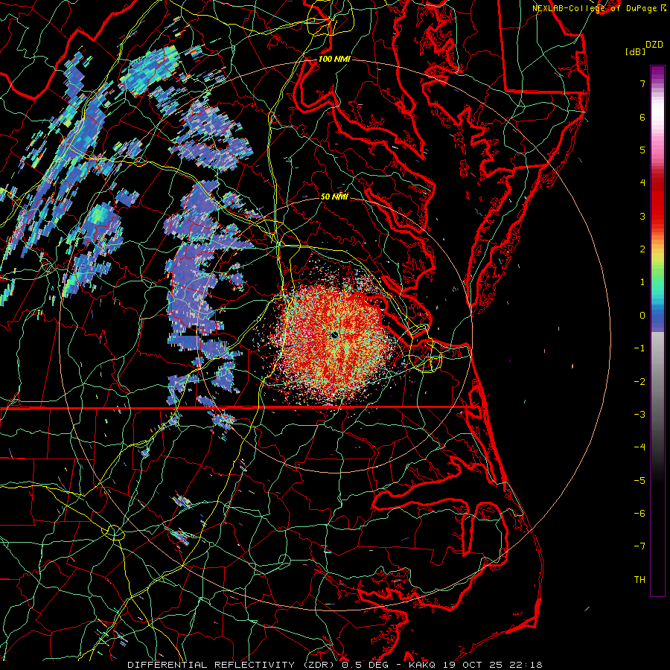Click the 2 value on color scale

point(642,249)
